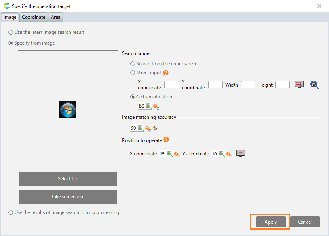This screenshot has height=236, width=329.
Task: Click the Width input field
Action: click(x=248, y=85)
